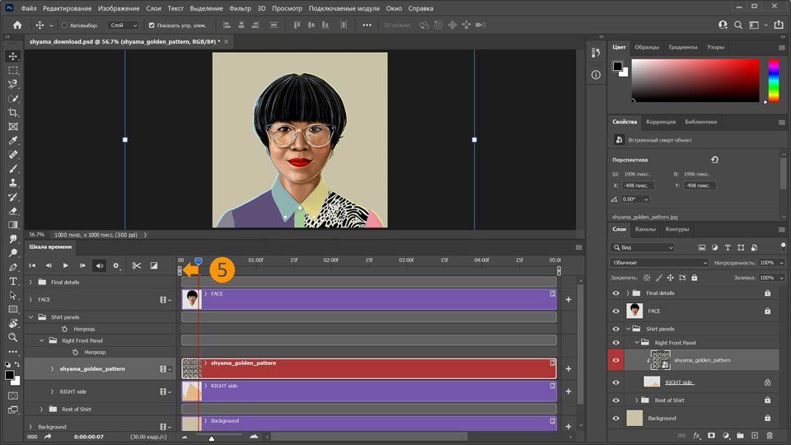Open the Фильтр menu
791x445 pixels.
[x=241, y=8]
